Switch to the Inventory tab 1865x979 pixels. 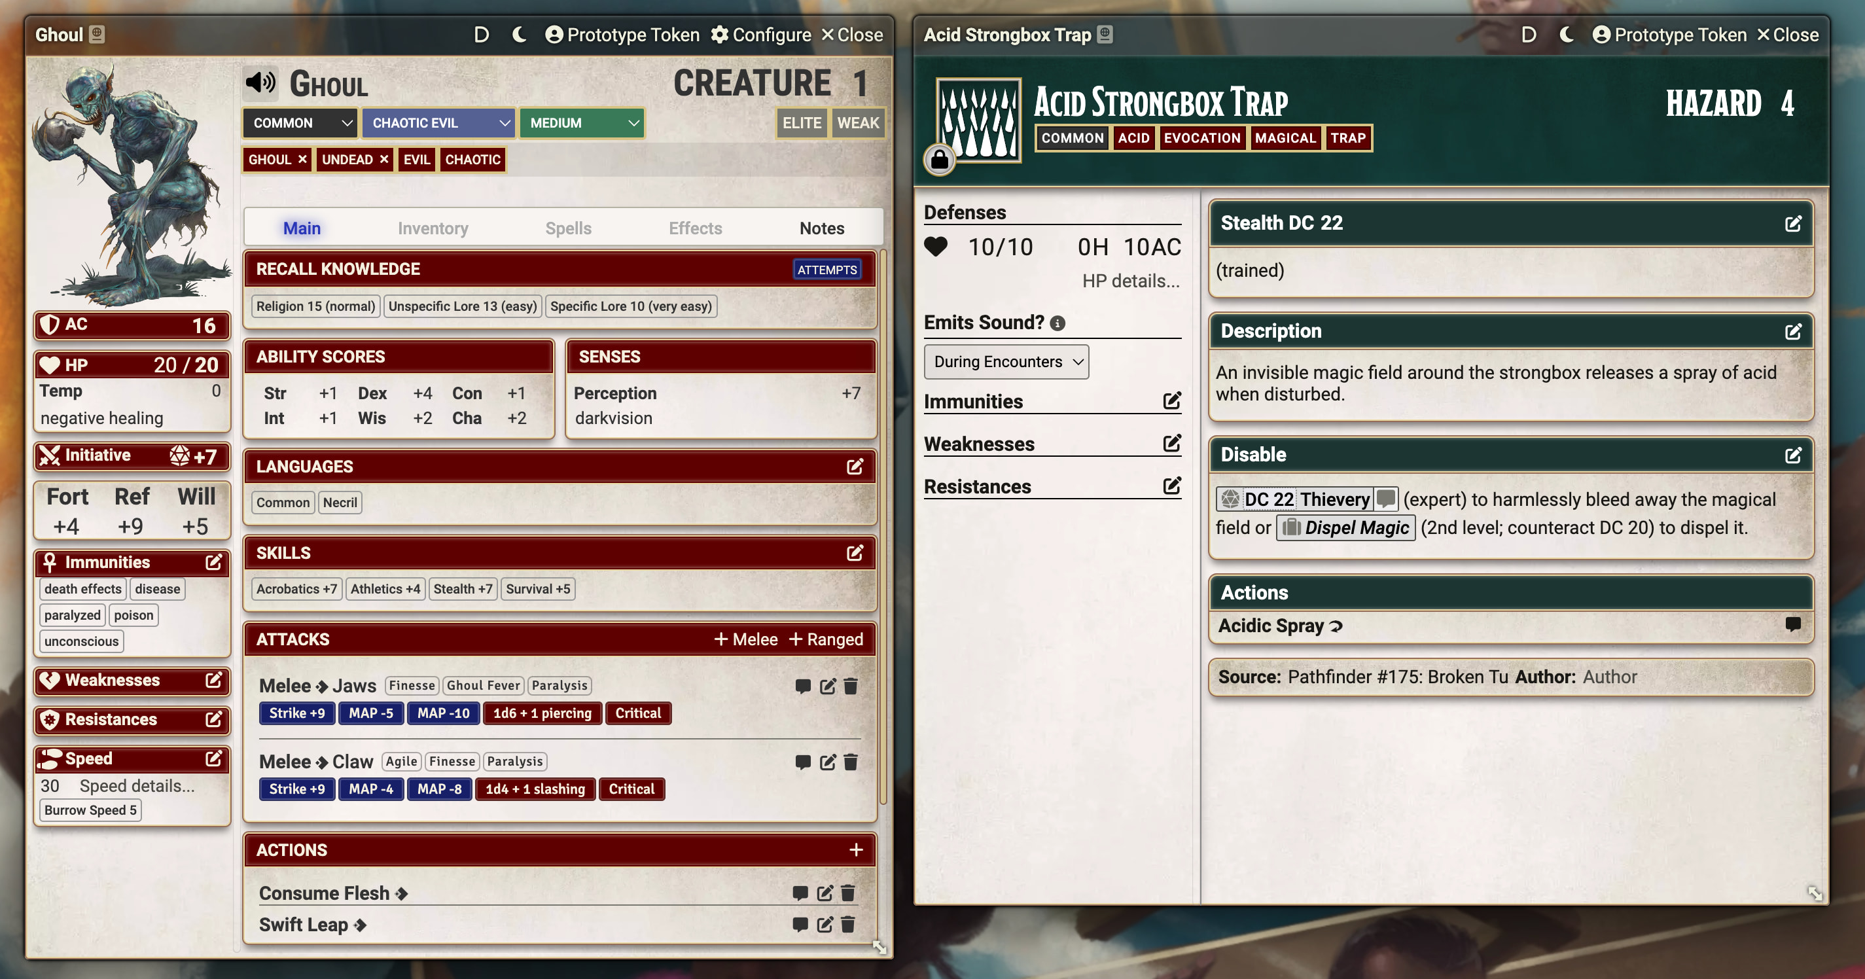433,228
